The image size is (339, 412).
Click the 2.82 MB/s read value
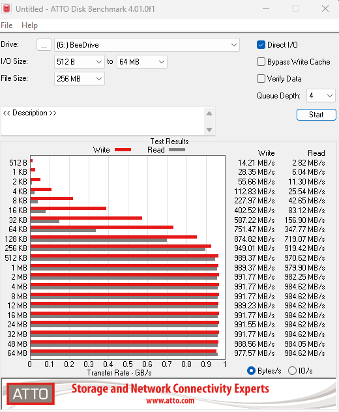[x=308, y=163]
